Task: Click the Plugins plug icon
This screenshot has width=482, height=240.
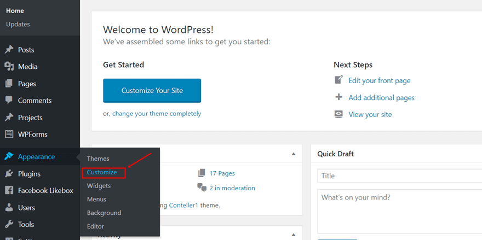Action: pyautogui.click(x=9, y=174)
